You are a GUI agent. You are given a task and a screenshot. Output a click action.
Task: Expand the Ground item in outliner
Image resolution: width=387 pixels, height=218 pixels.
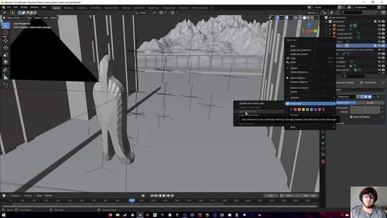pos(330,30)
